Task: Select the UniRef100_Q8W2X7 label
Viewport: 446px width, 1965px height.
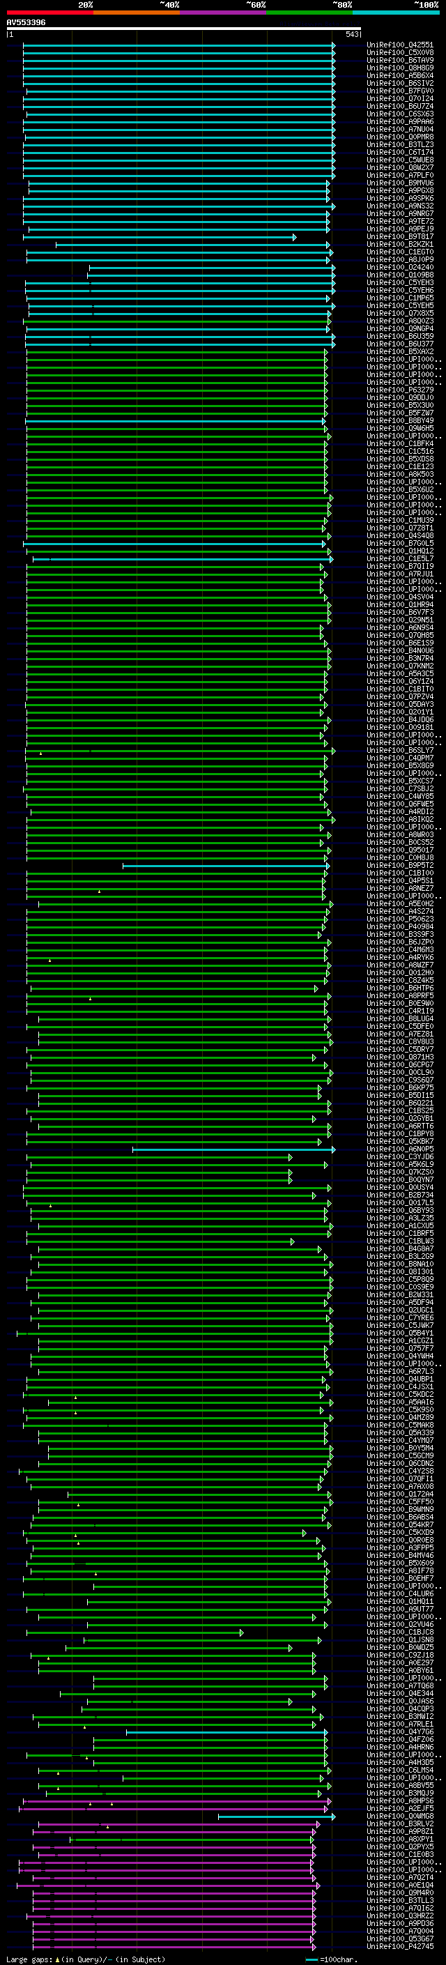Action: click(x=399, y=168)
